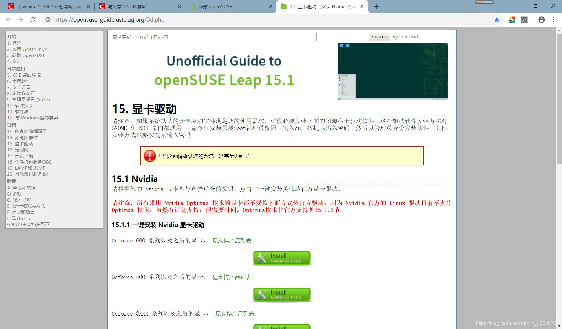Viewport: 562px width, 329px height.
Task: Reload the current page
Action: 33,20
